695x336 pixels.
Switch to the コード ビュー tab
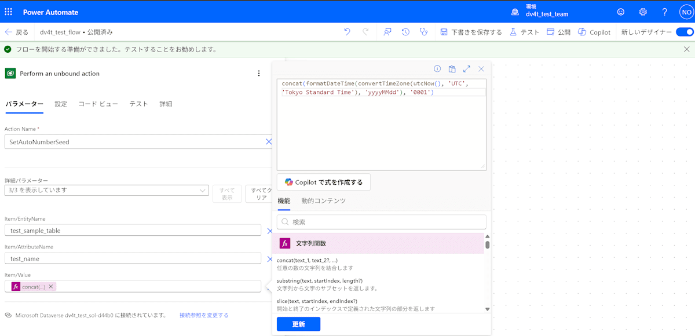click(98, 104)
